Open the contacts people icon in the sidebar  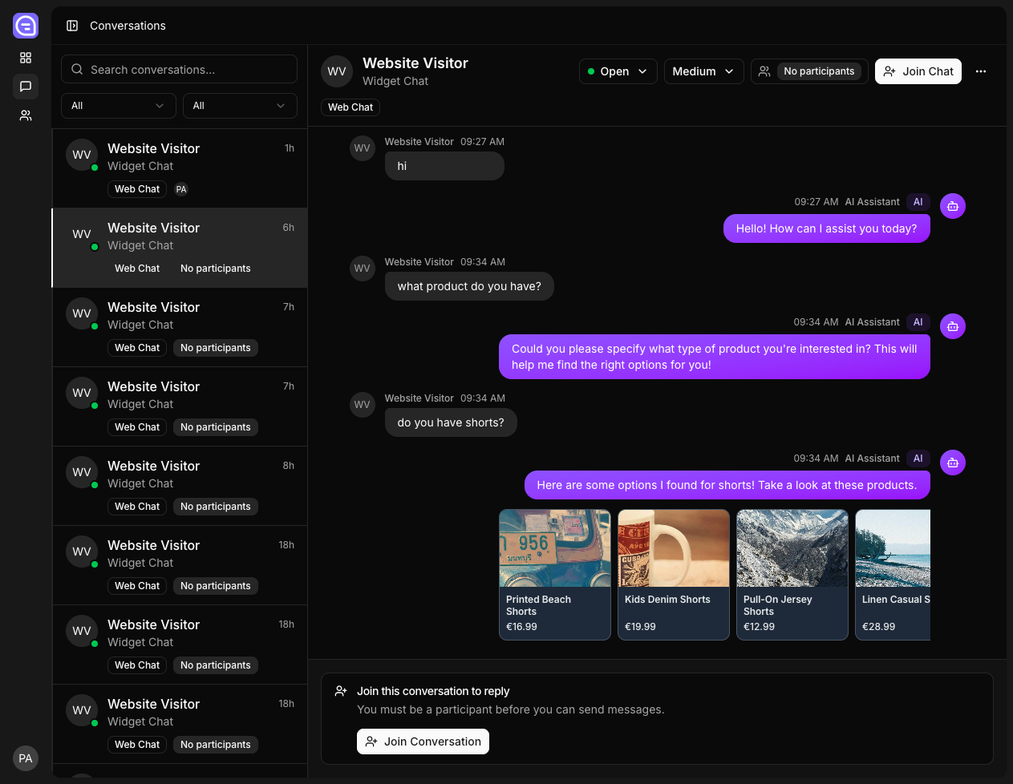[25, 115]
